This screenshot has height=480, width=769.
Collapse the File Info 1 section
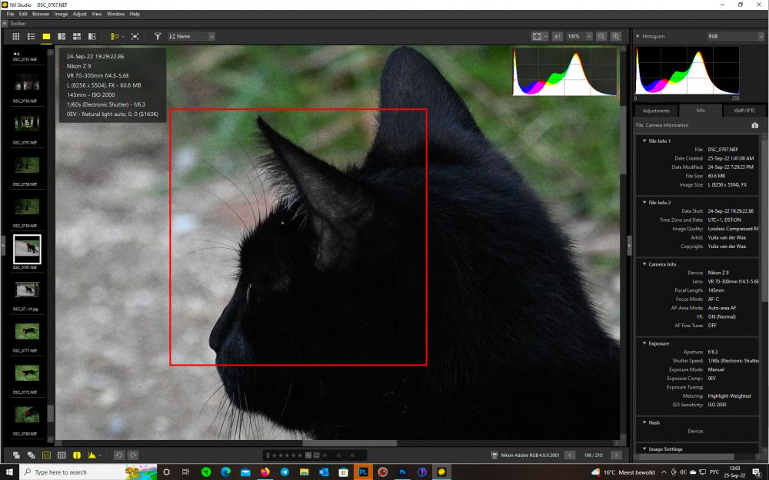644,141
